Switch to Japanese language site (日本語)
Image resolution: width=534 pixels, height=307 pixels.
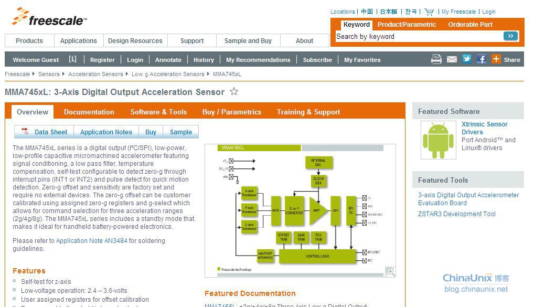(389, 12)
